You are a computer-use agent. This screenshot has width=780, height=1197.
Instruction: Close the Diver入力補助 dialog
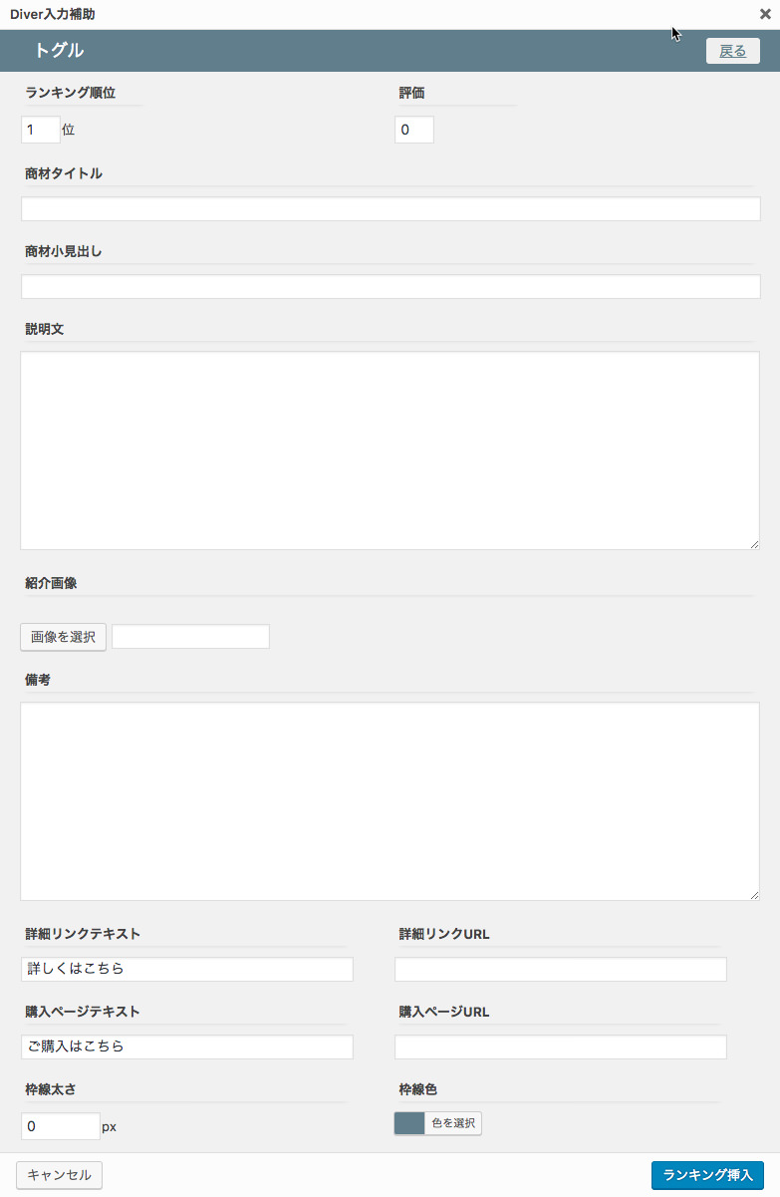pyautogui.click(x=765, y=14)
